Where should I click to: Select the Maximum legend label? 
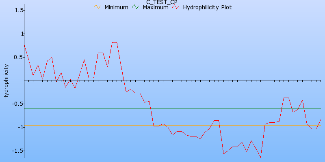click(155, 7)
